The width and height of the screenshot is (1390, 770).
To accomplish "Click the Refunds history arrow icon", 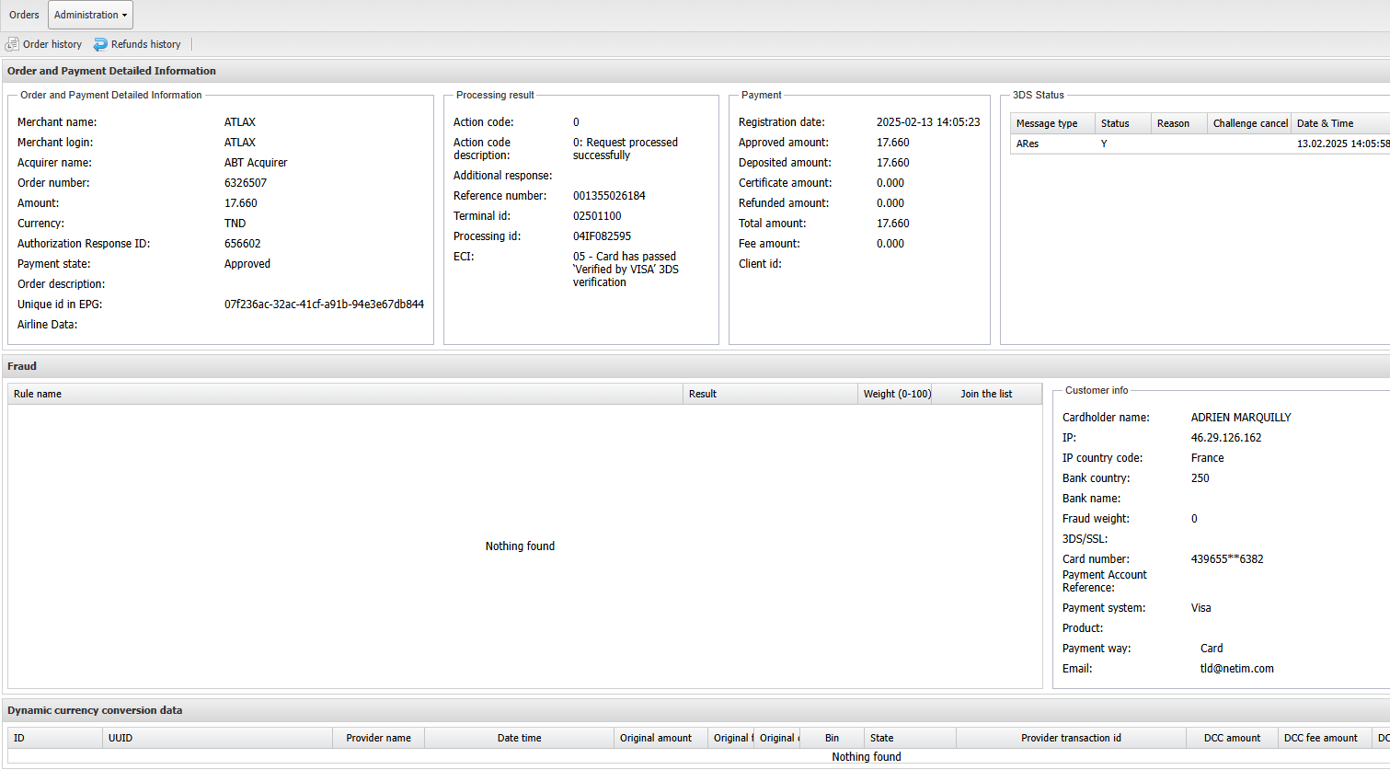I will [x=100, y=44].
